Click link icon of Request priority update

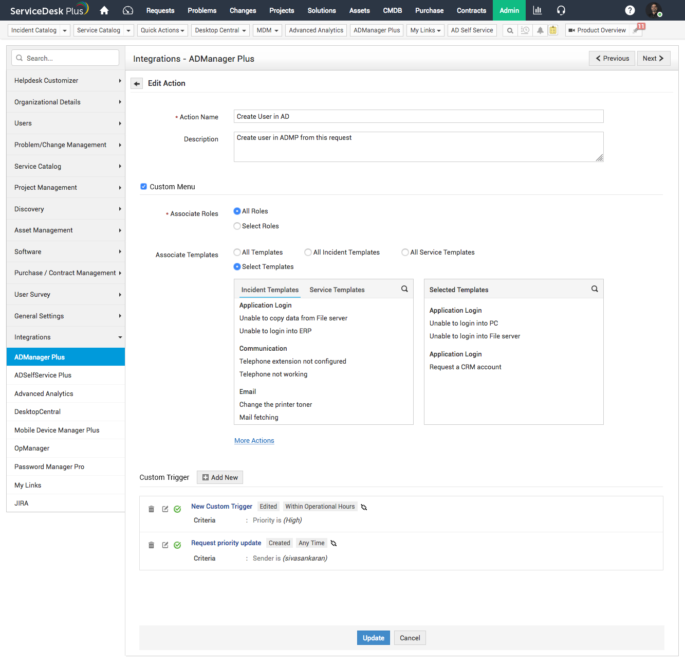(334, 543)
